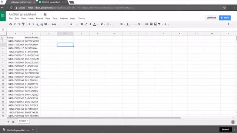Move spreadsheet with folder icon
The height and width of the screenshot is (133, 237).
tap(45, 14)
